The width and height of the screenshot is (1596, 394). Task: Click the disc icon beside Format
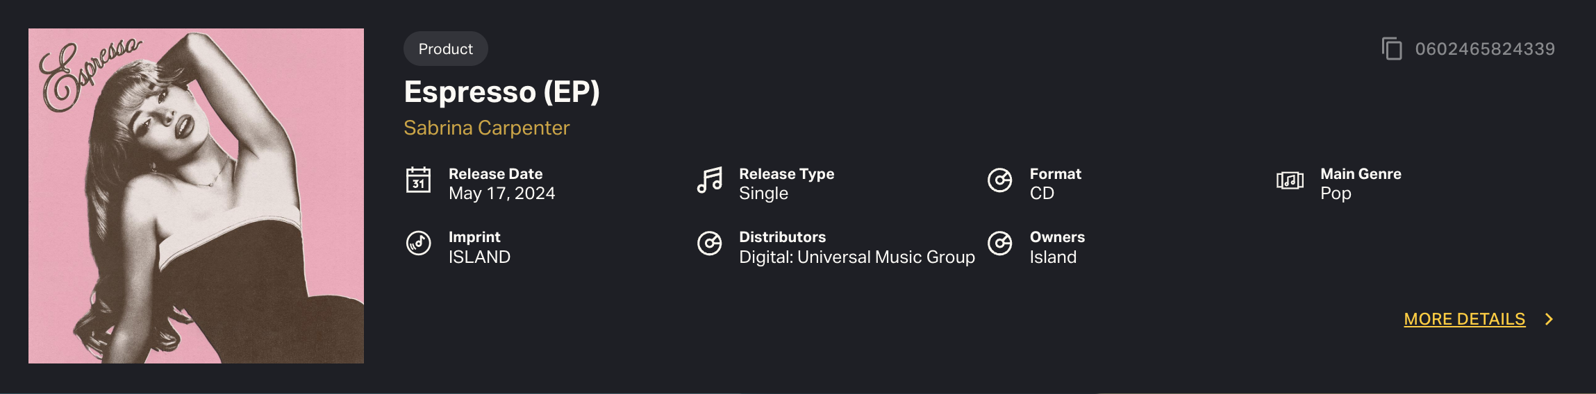click(x=1000, y=180)
